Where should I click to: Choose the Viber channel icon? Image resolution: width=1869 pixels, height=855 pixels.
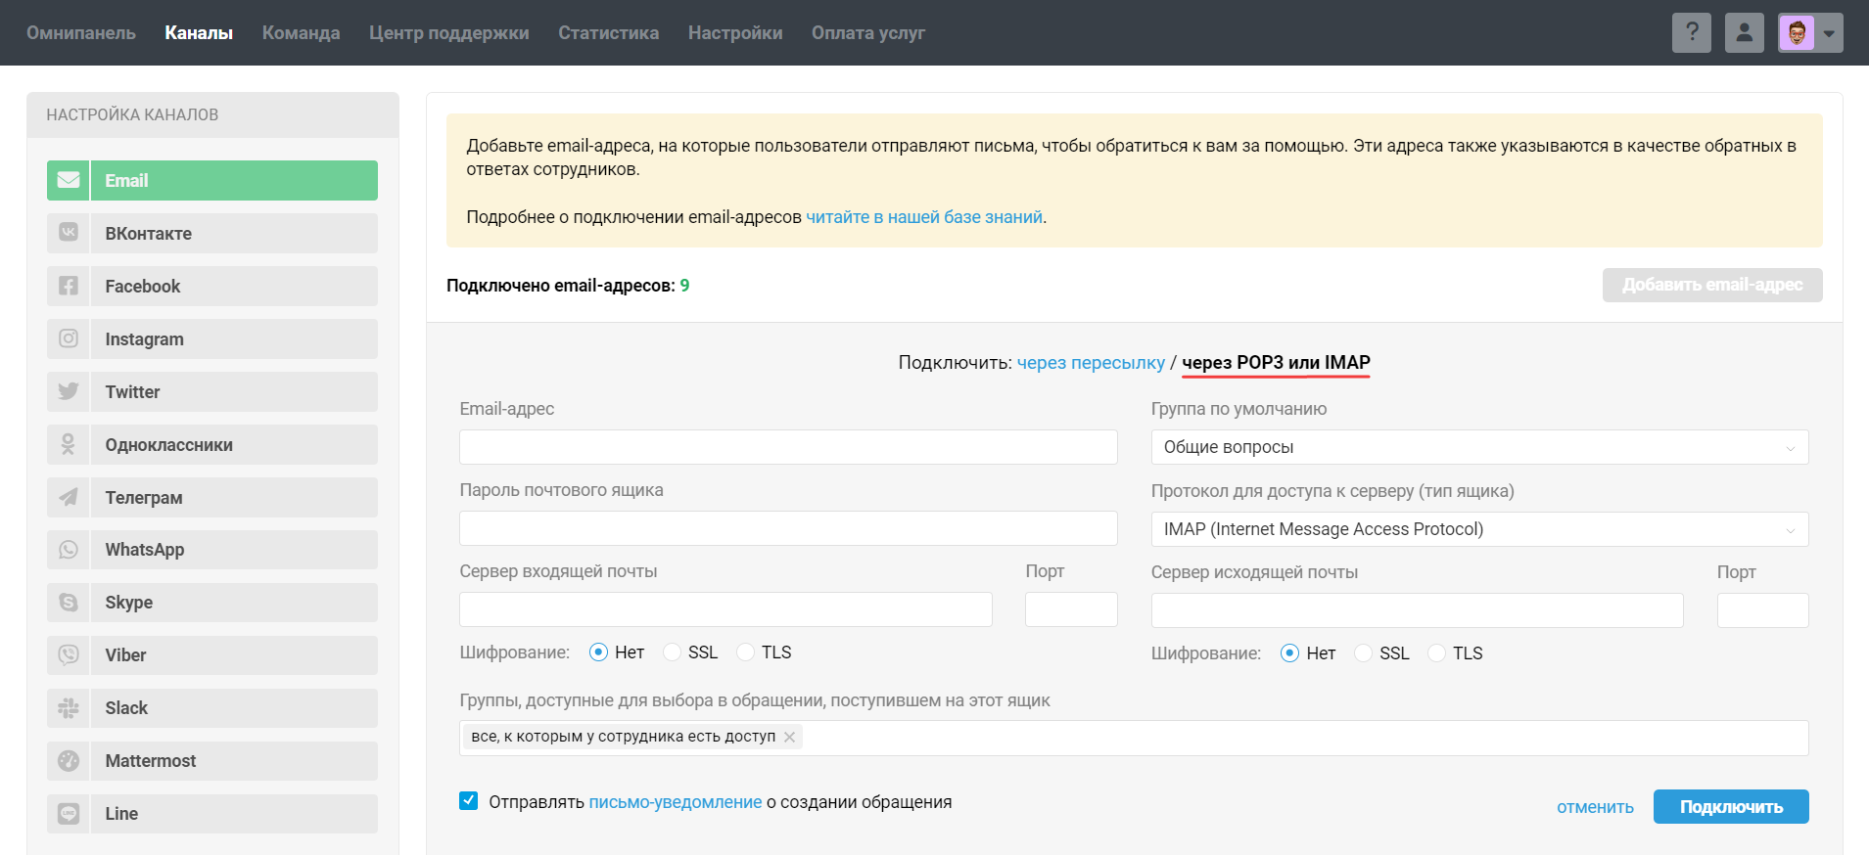[x=69, y=655]
